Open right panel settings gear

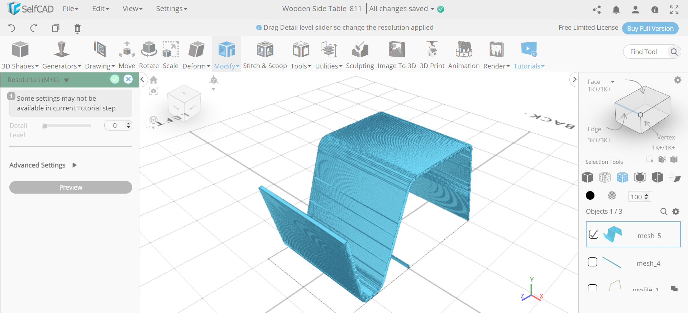678,80
